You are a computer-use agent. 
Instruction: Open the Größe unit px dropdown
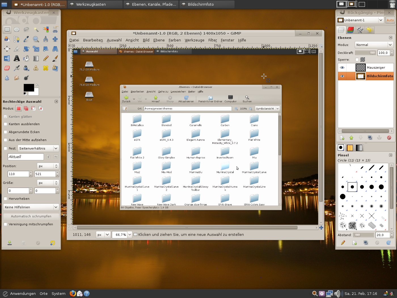(48, 183)
